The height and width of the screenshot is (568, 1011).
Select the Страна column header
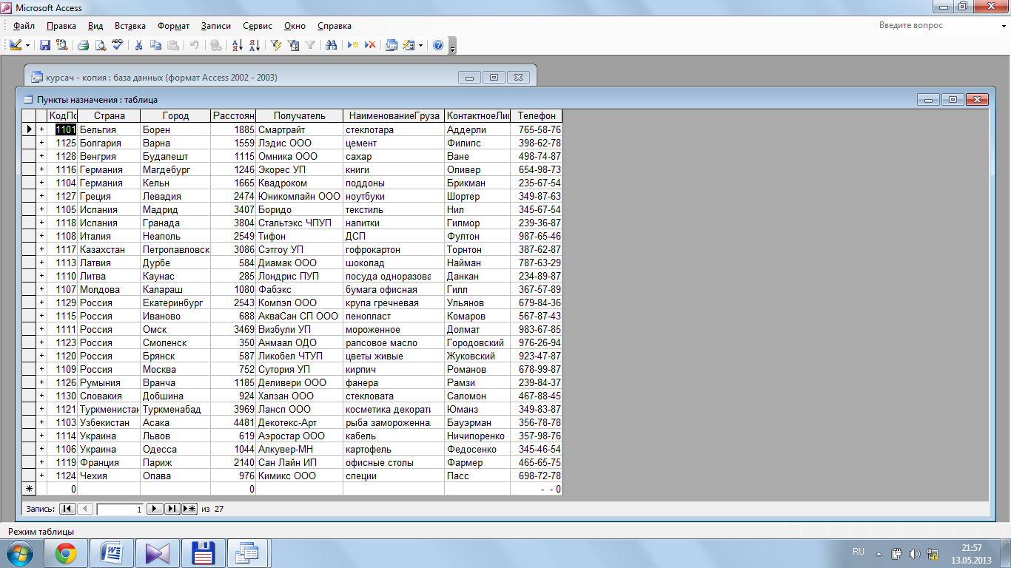(x=109, y=115)
